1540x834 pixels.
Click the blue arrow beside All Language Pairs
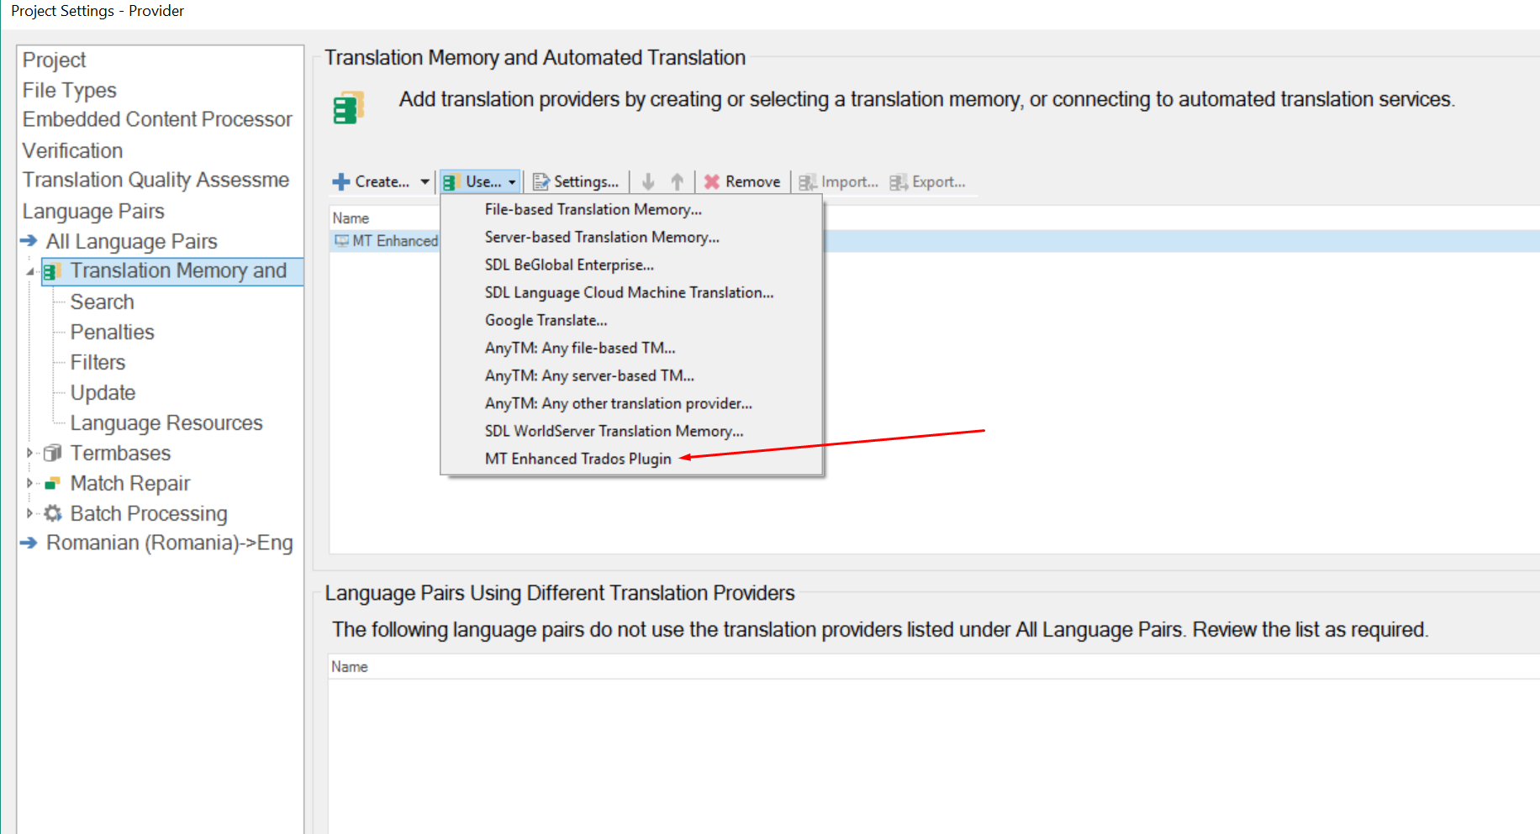click(x=29, y=241)
